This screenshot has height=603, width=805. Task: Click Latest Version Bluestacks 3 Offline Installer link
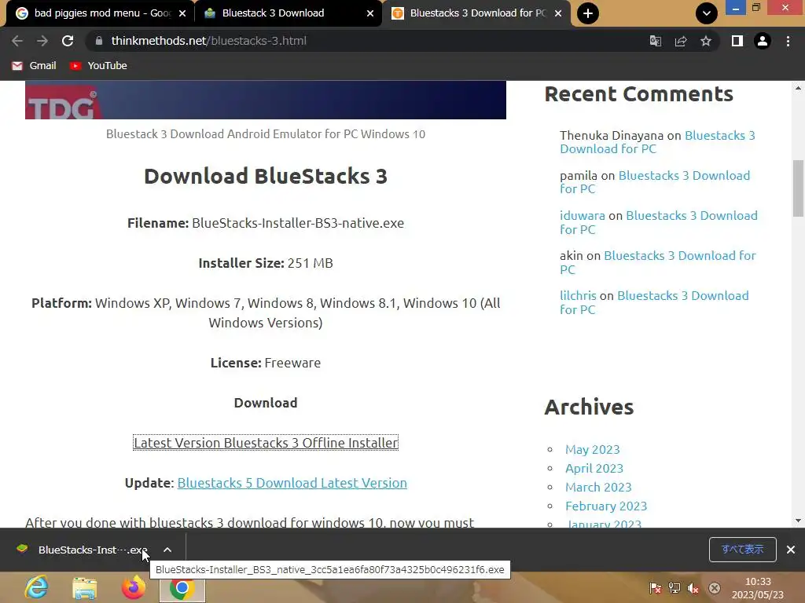(266, 443)
